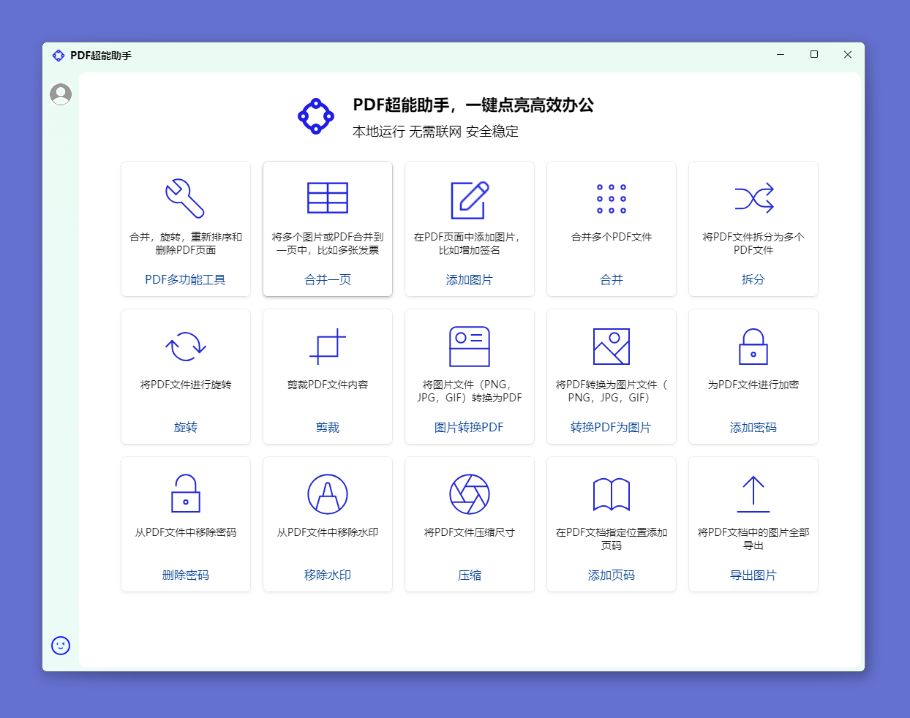Click description 为PDF文件进行加密

click(753, 385)
